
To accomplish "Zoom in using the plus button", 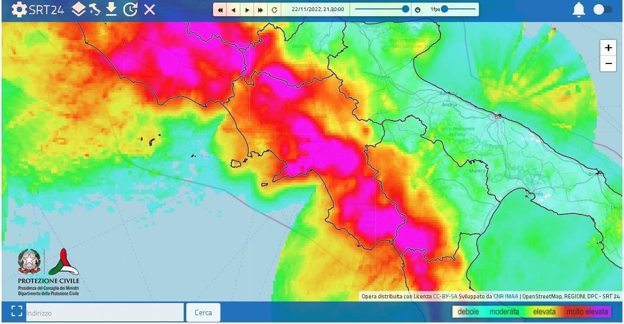I will coord(608,47).
